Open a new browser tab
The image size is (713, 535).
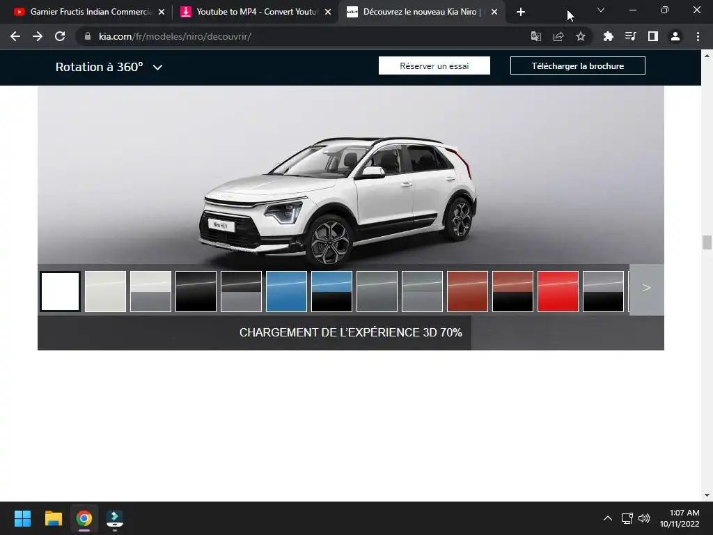tap(521, 12)
